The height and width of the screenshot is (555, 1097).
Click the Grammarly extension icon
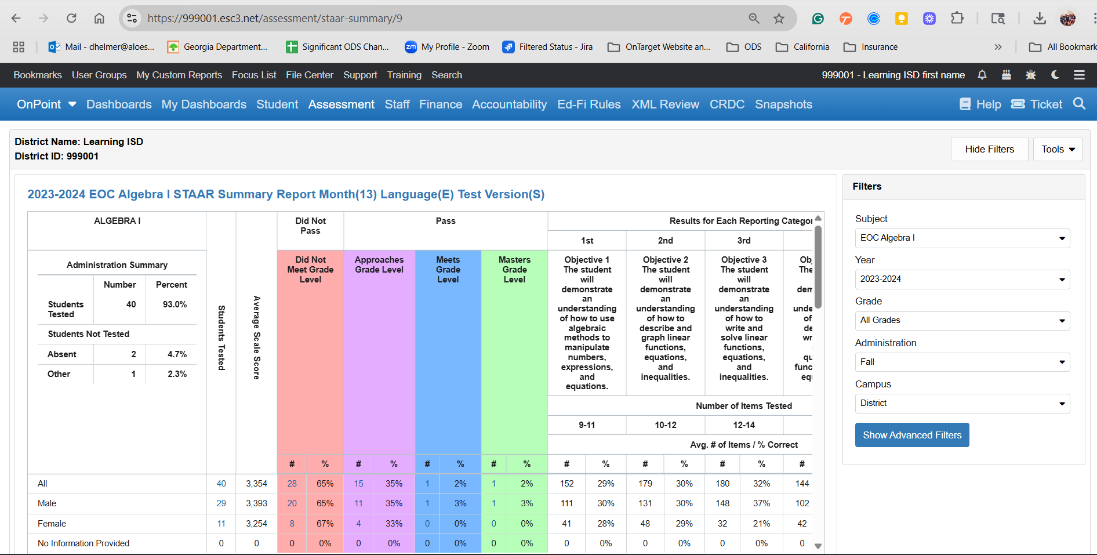(818, 19)
